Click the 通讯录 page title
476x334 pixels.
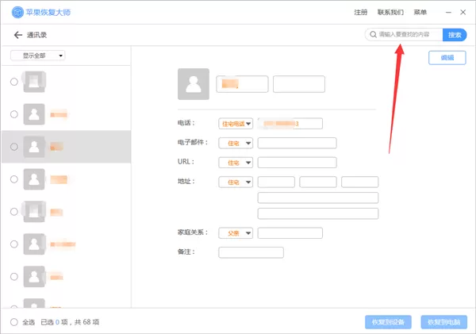[36, 35]
